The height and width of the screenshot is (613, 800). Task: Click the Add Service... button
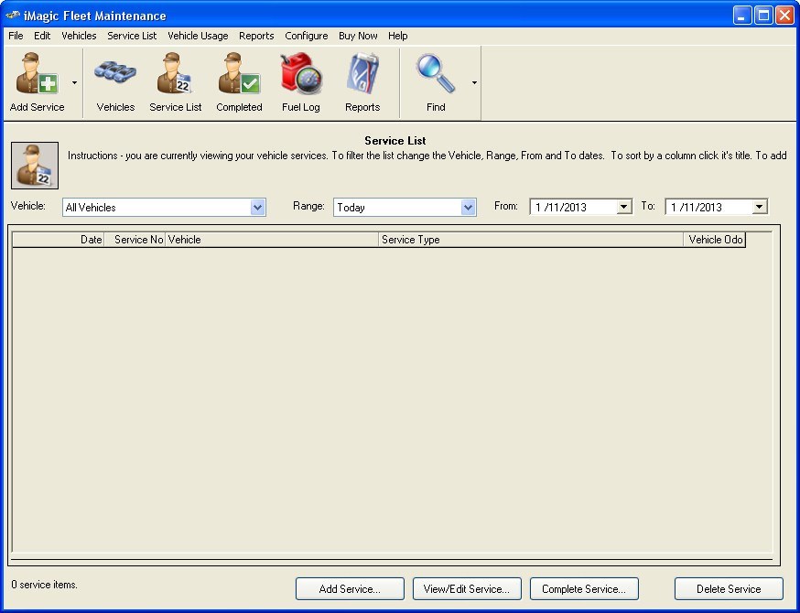(350, 589)
